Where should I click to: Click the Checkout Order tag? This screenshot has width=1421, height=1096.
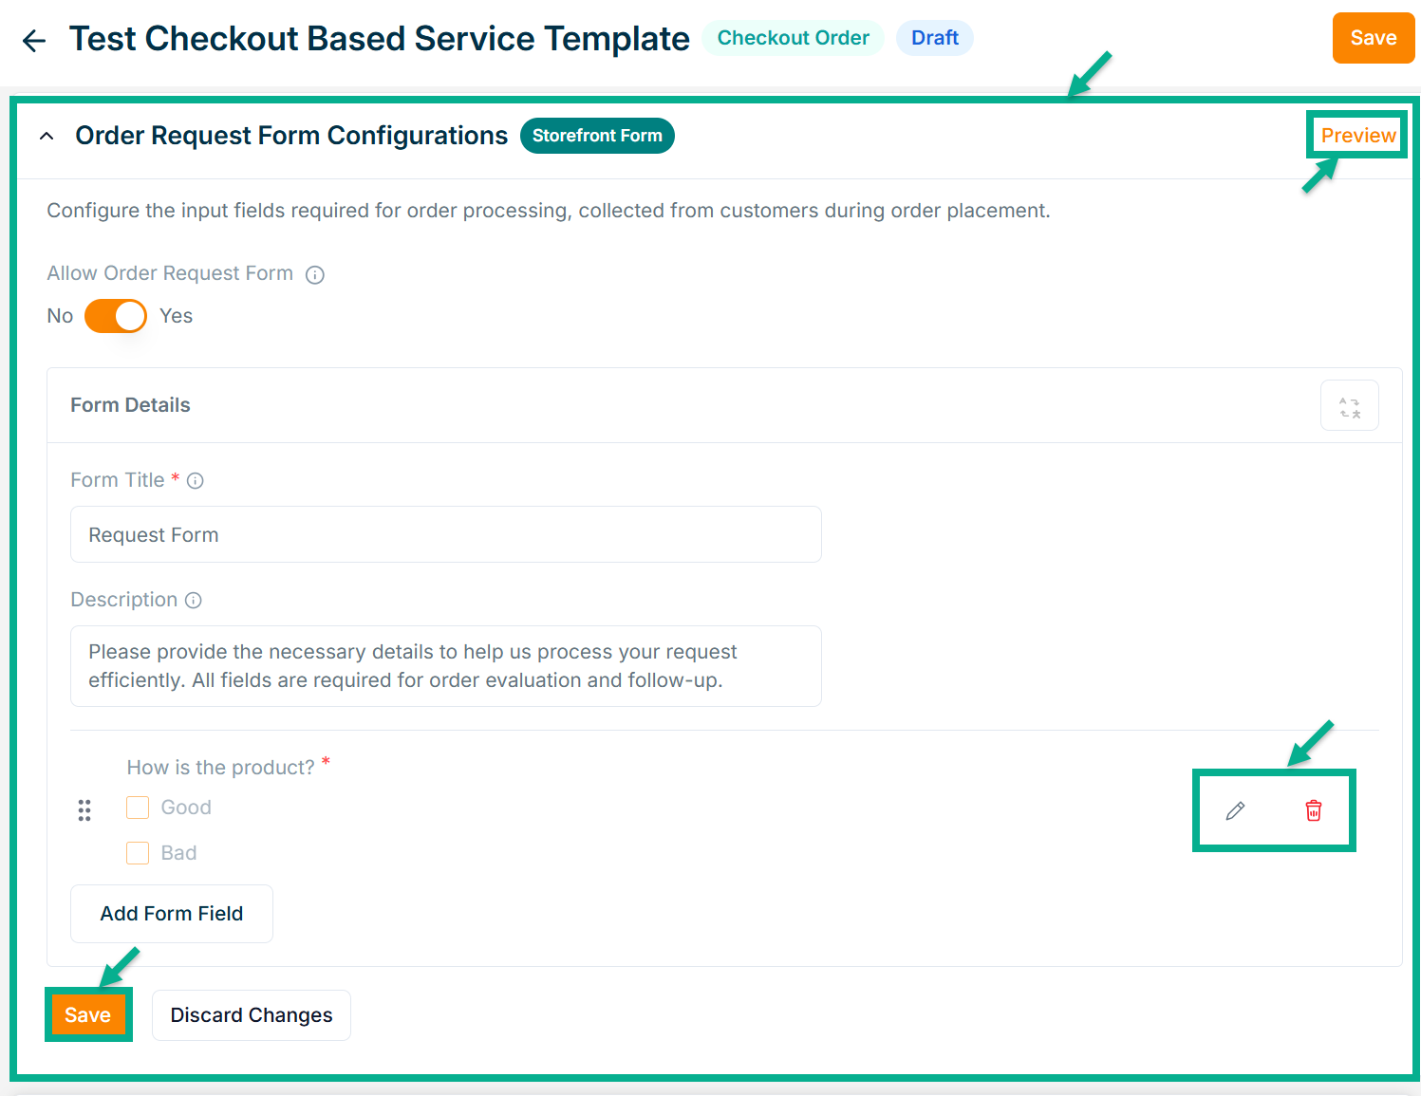[x=793, y=38]
